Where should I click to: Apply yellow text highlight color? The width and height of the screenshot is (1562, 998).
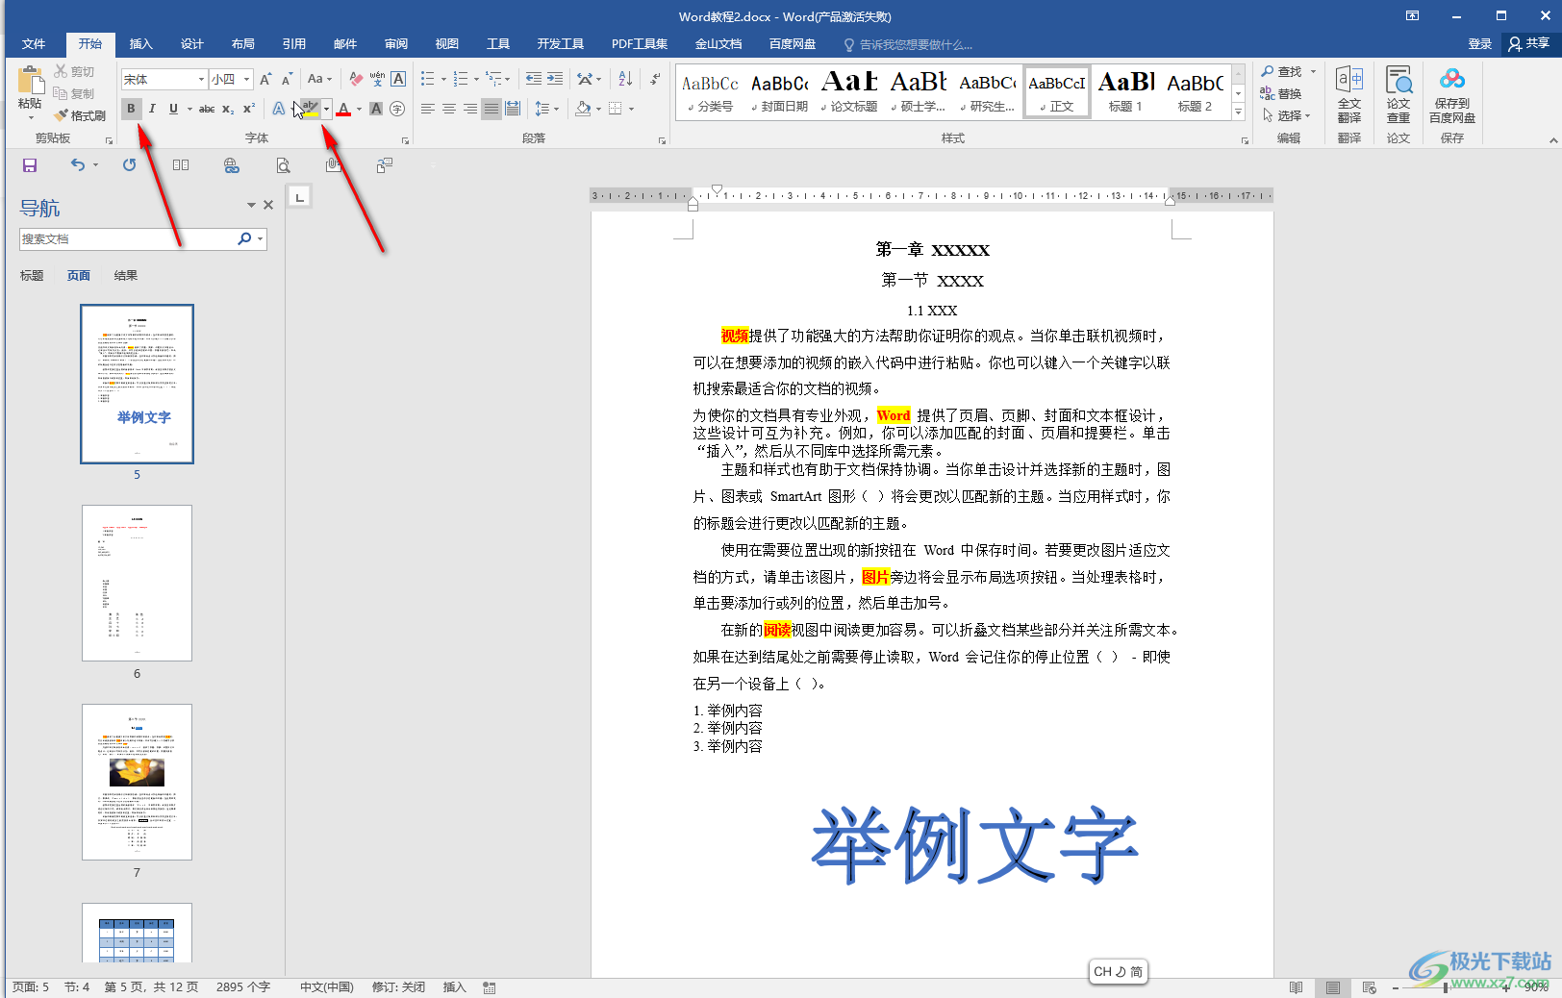310,109
